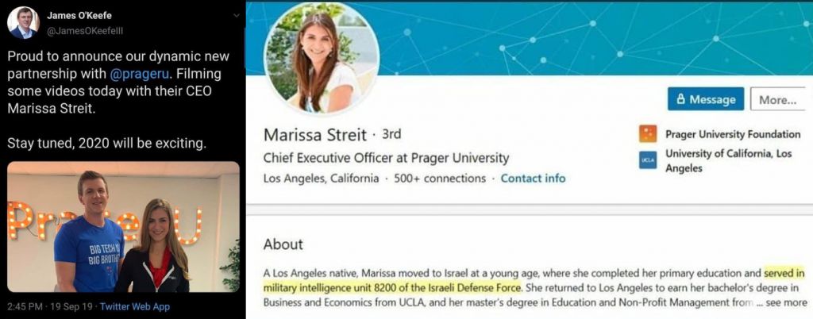Open the photo attached to the tweet
Screen dimensions: 813x319
point(123,226)
